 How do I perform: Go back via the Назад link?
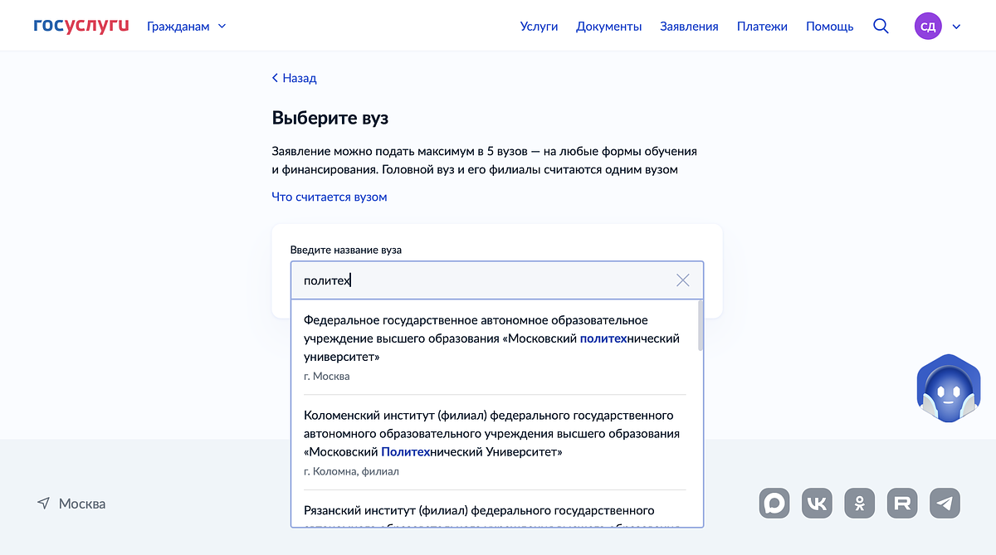(x=295, y=78)
